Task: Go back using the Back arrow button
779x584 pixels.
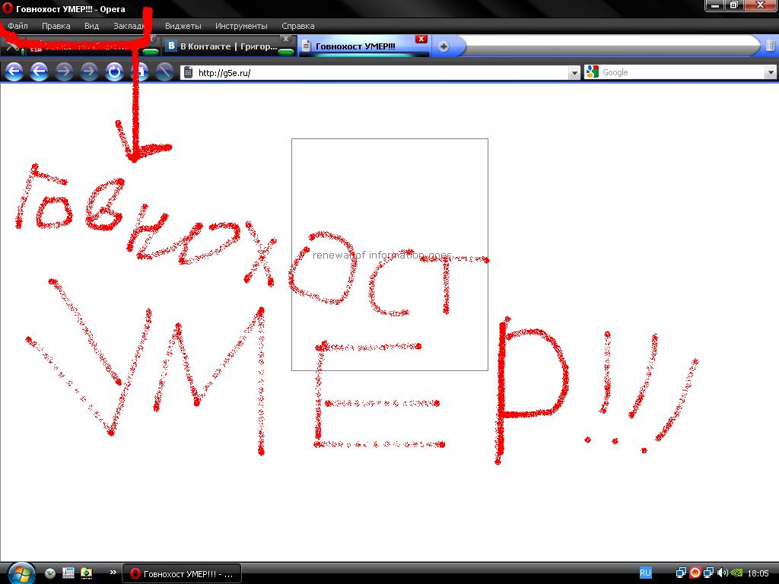Action: (x=39, y=71)
